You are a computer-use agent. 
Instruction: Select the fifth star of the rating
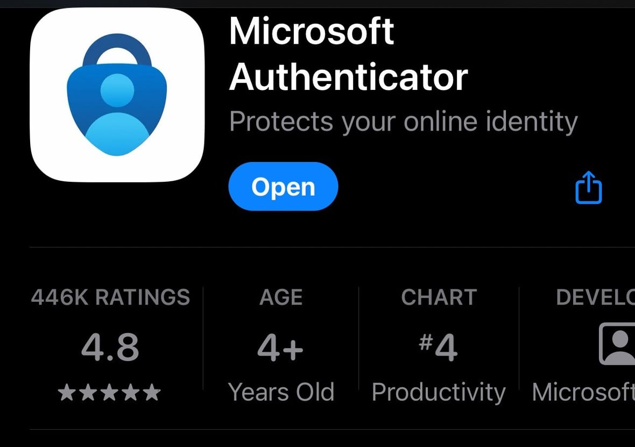click(151, 392)
